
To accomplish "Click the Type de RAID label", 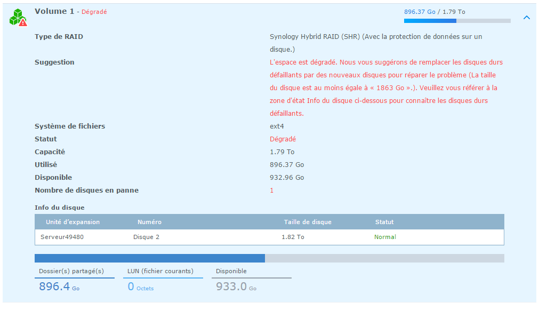I will pyautogui.click(x=59, y=36).
